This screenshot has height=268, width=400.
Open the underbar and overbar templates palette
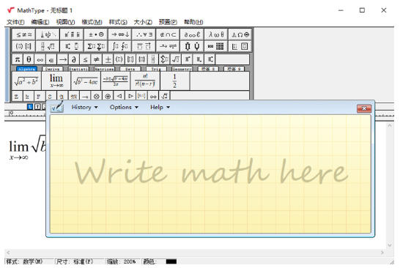(x=144, y=46)
